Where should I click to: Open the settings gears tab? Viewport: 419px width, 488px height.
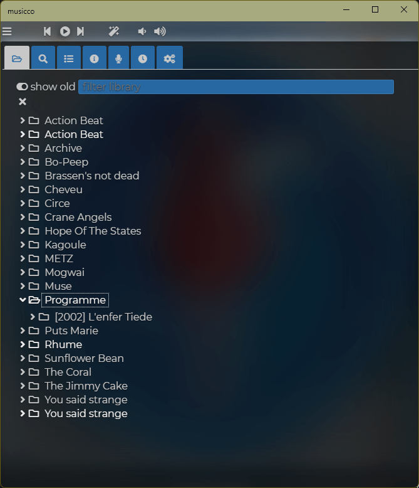coord(169,58)
